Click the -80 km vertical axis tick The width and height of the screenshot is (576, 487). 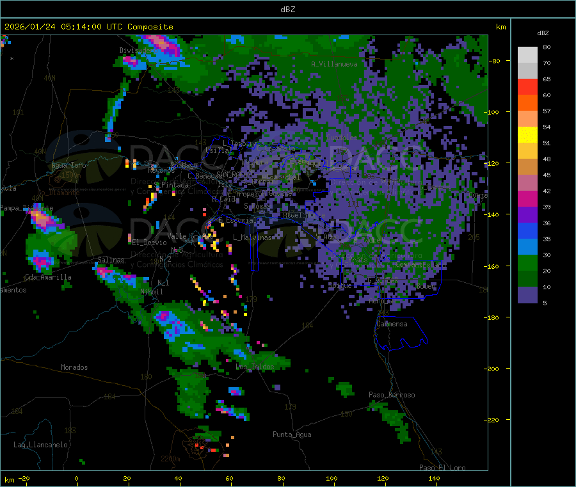494,61
